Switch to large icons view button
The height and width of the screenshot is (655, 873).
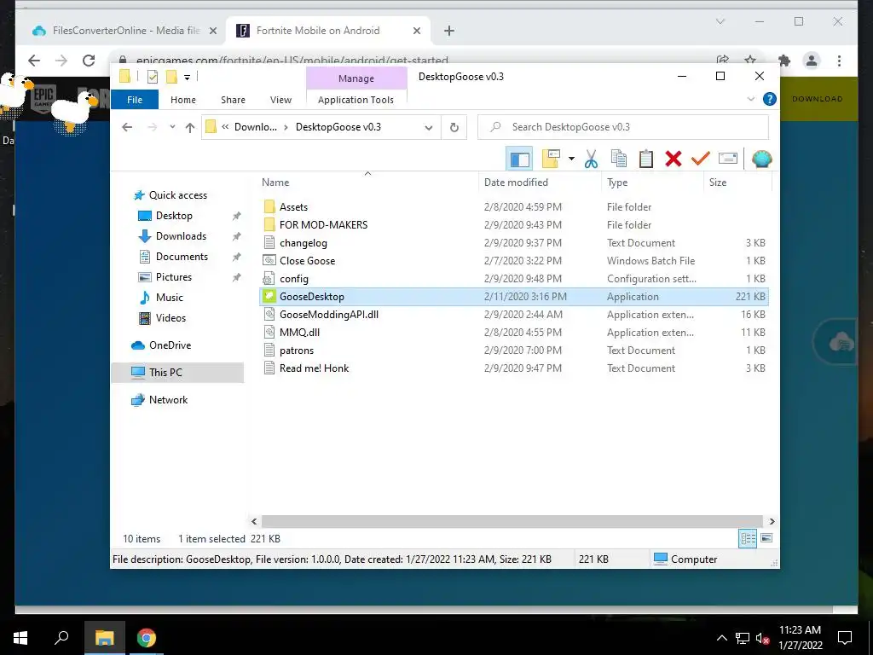coord(766,538)
